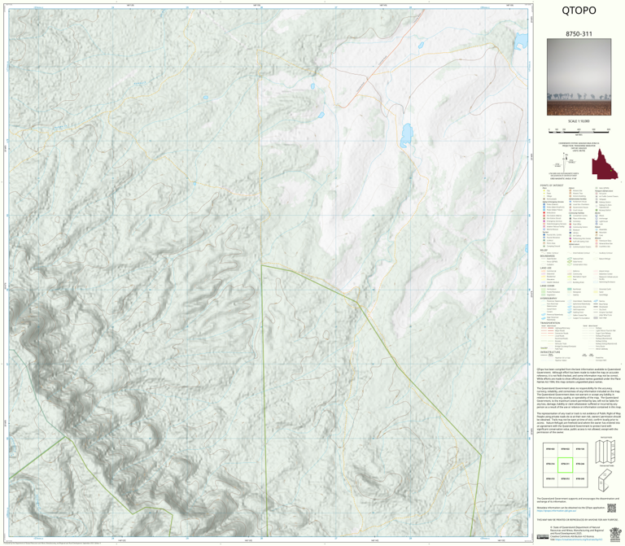Click the Queensland Government coat of arms
The image size is (625, 546).
pos(615,533)
